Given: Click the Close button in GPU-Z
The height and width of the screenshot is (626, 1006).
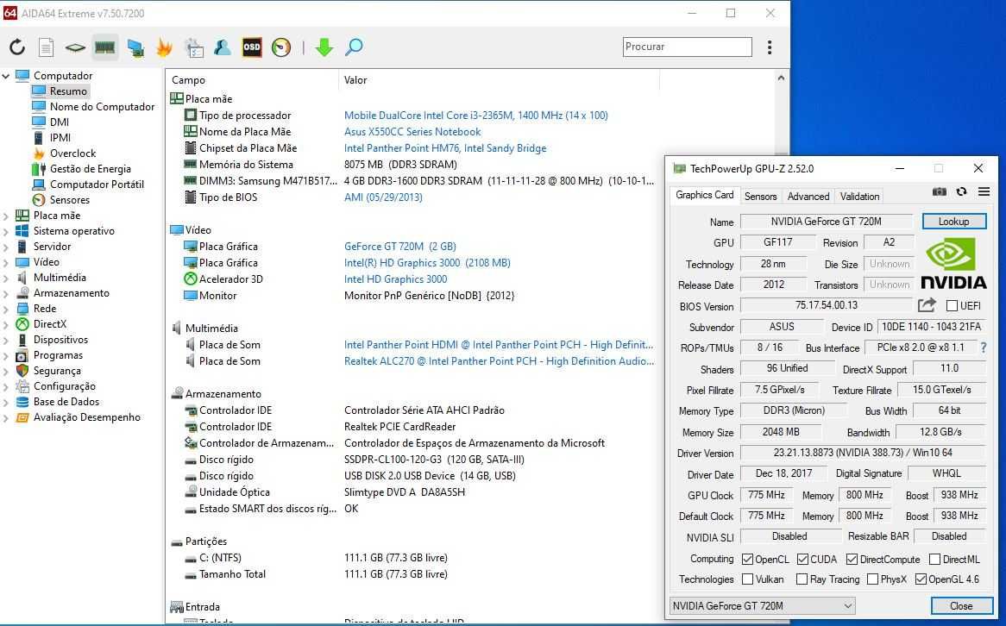Looking at the screenshot, I should 961,605.
